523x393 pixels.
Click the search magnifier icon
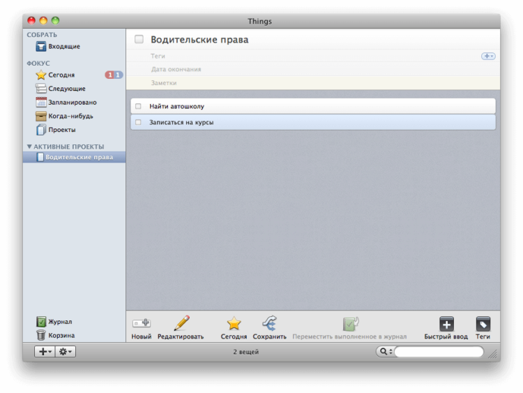384,351
